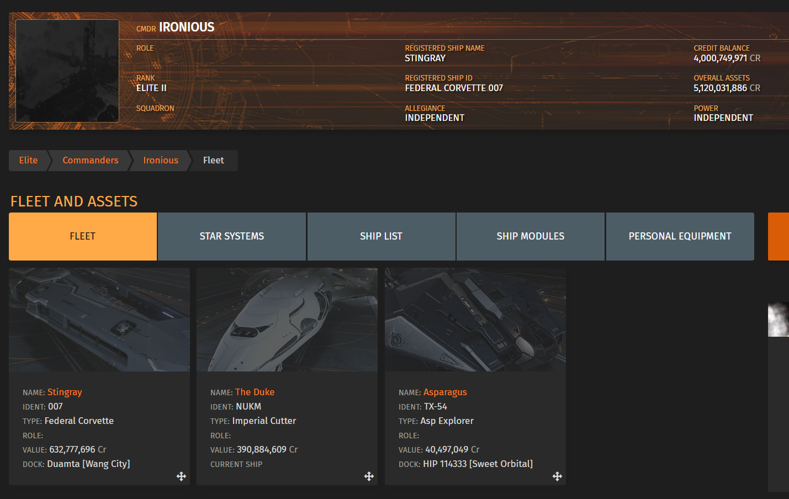The width and height of the screenshot is (789, 499).
Task: Click the Imperial Cutter ship image
Action: [x=287, y=320]
